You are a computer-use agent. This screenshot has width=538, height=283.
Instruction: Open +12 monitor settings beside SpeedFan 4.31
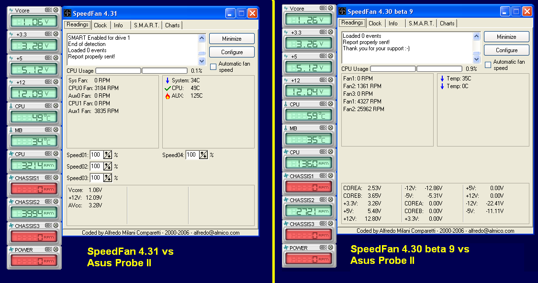click(48, 82)
